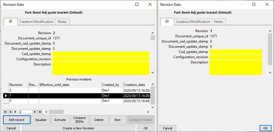
Task: Click down arrow of right window scrollbar
Action: pyautogui.click(x=270, y=72)
